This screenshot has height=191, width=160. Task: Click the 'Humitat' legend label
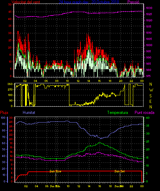click(29, 112)
